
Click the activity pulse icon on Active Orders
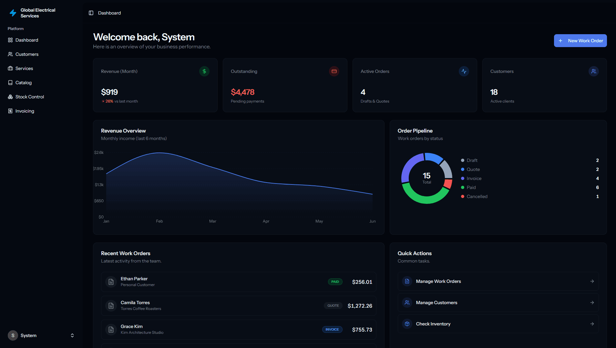[464, 71]
